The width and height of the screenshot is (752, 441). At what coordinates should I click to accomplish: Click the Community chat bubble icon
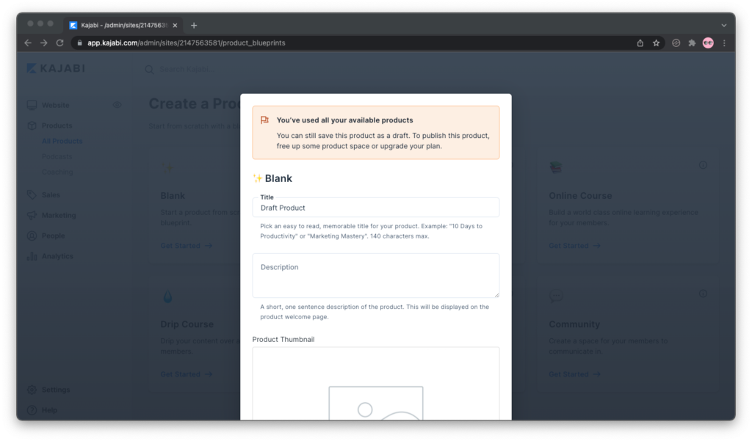coord(556,296)
